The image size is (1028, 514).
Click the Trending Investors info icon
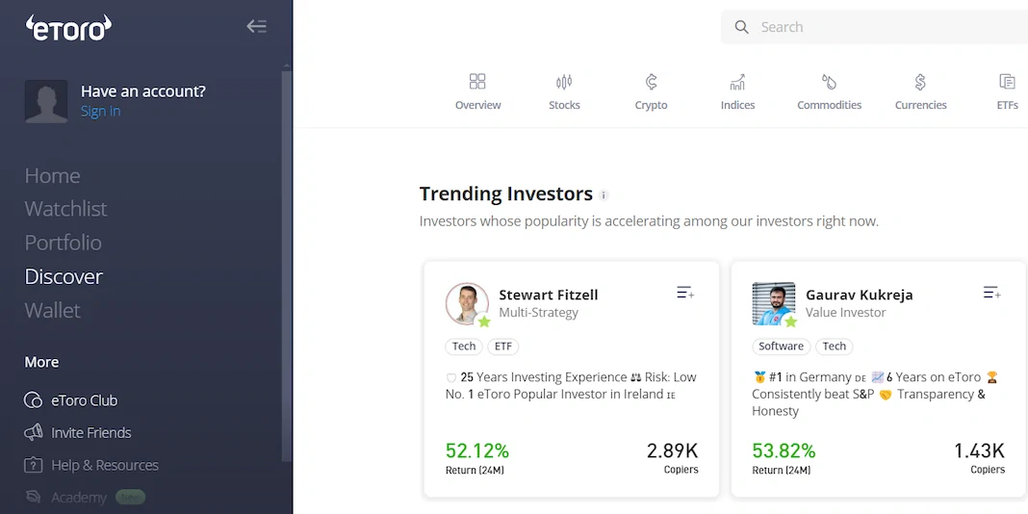(x=604, y=195)
